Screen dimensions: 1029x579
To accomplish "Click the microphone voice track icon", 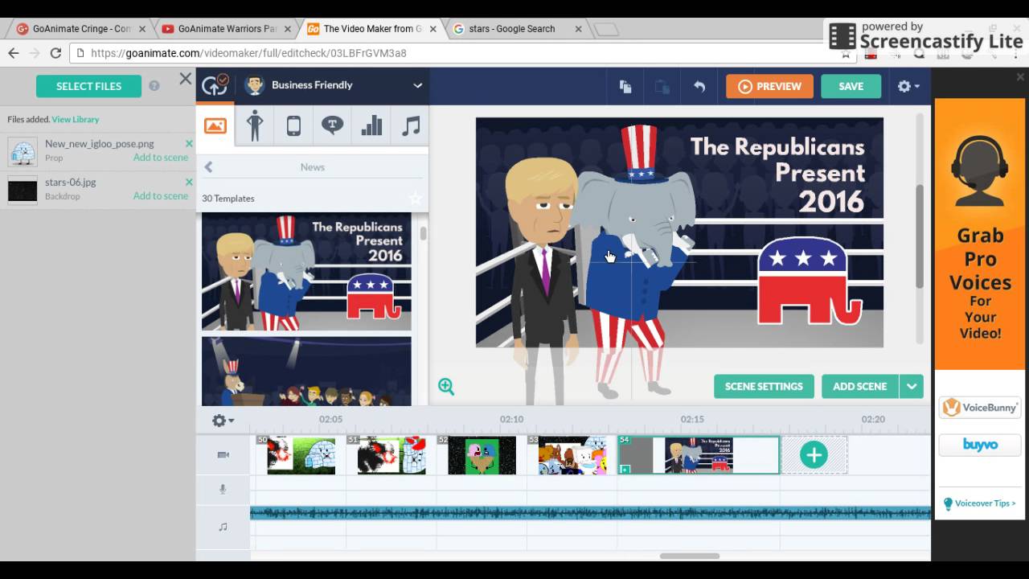I will pos(223,489).
